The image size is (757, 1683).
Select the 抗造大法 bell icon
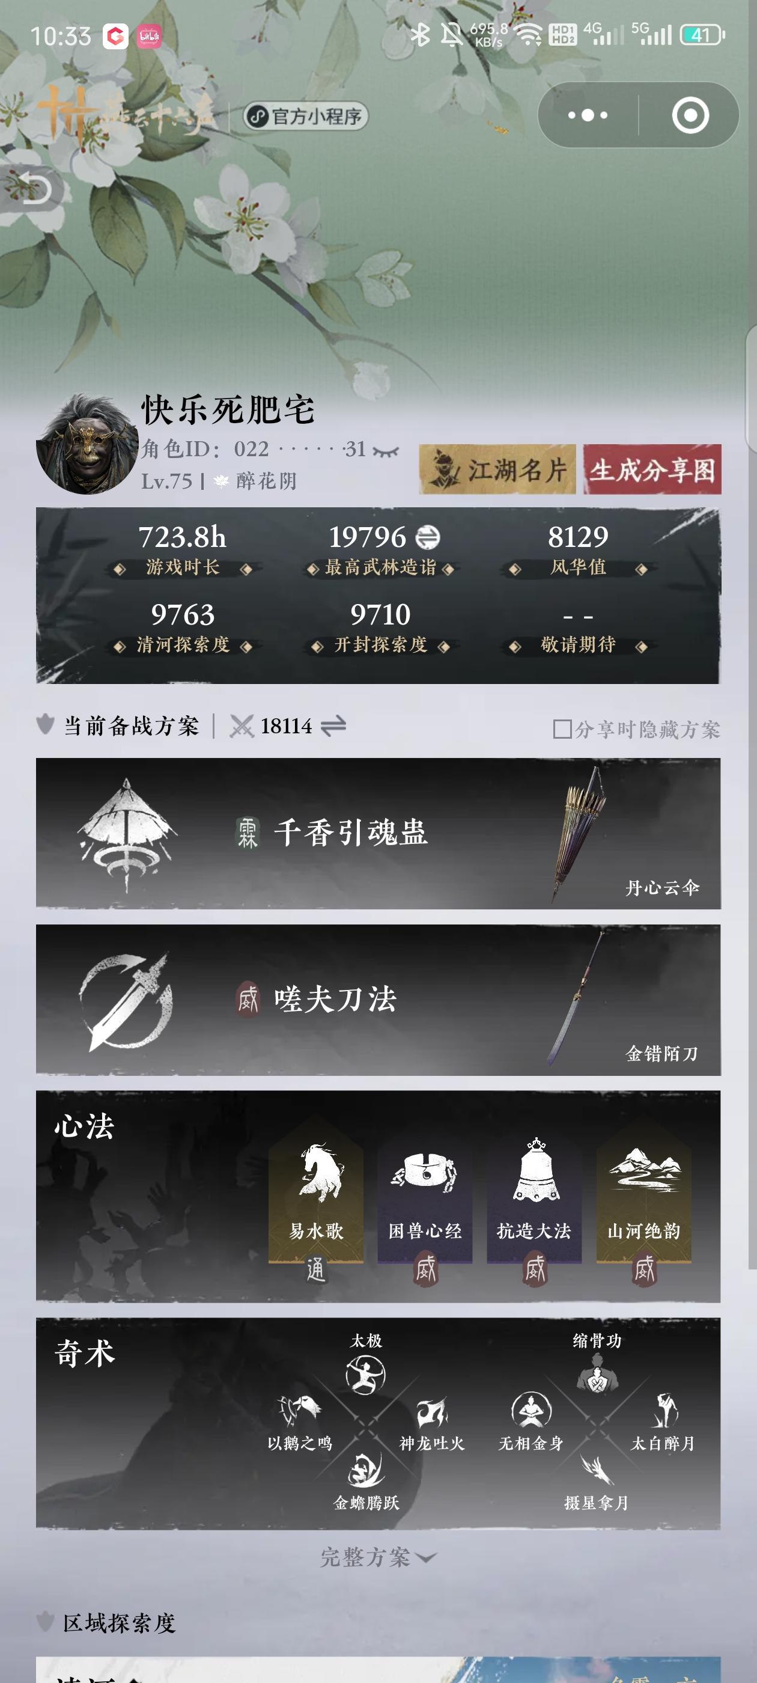(x=535, y=1170)
